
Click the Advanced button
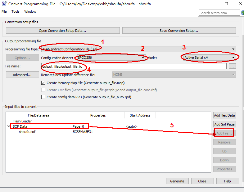pyautogui.click(x=22, y=75)
